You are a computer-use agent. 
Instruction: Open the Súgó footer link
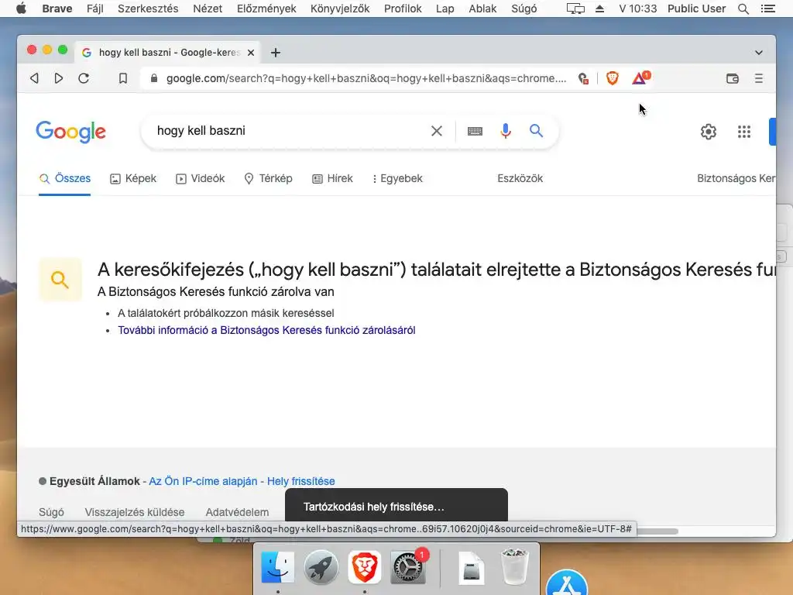coord(52,512)
